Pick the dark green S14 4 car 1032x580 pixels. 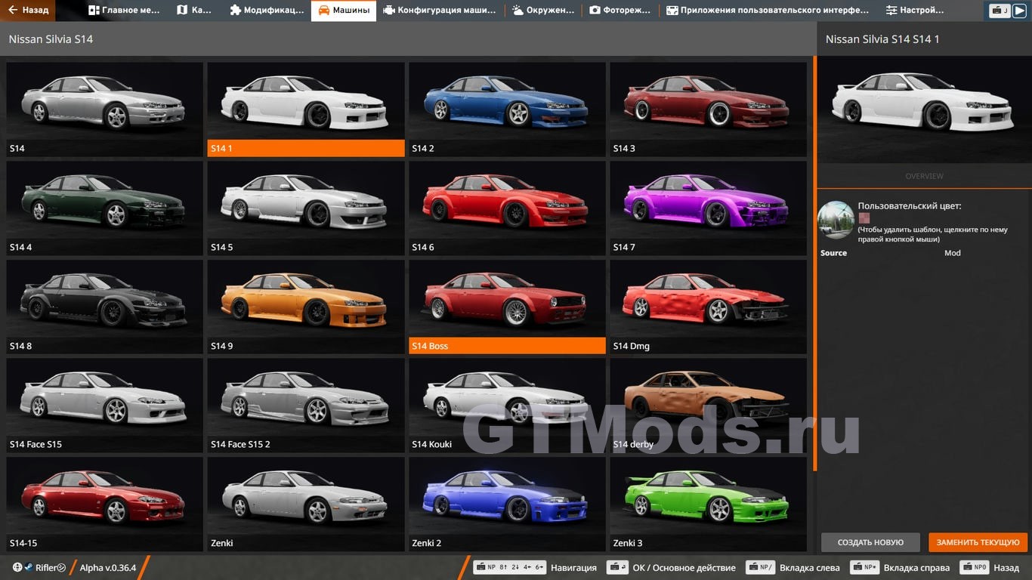(104, 208)
